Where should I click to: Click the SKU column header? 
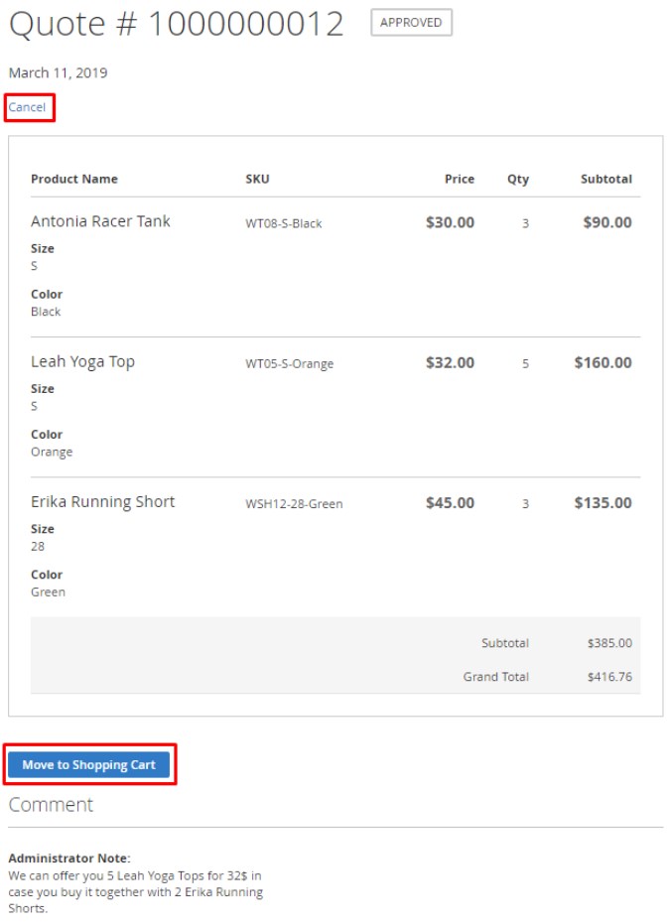pos(257,179)
